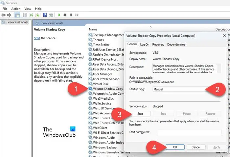Click OK to confirm properties
Screen dimensions: 230x157
pyautogui.click(x=175, y=147)
